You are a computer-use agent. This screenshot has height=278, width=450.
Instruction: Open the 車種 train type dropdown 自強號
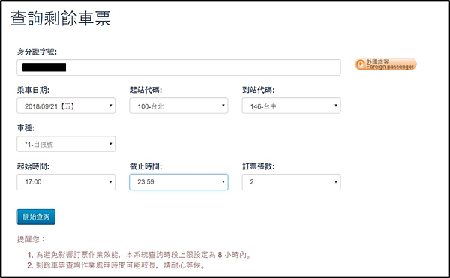(x=66, y=144)
